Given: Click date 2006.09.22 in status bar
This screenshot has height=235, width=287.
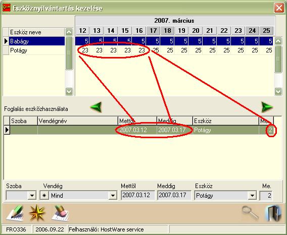Looking at the screenshot, I should (x=50, y=229).
